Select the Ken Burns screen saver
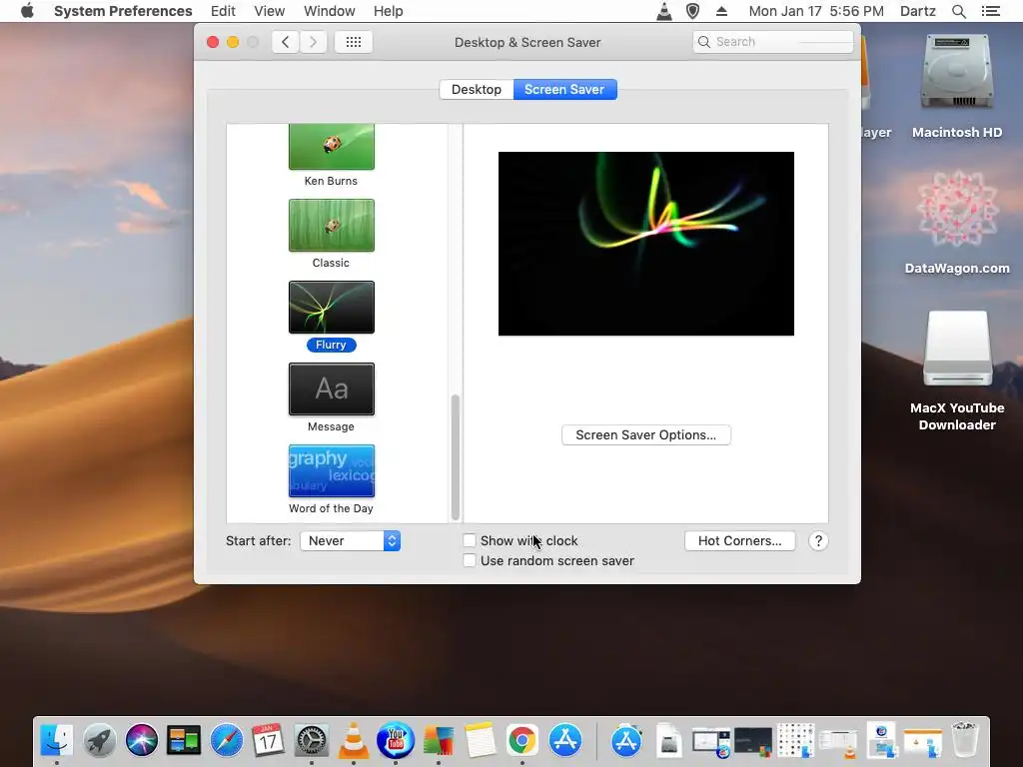This screenshot has width=1023, height=767. coord(332,148)
